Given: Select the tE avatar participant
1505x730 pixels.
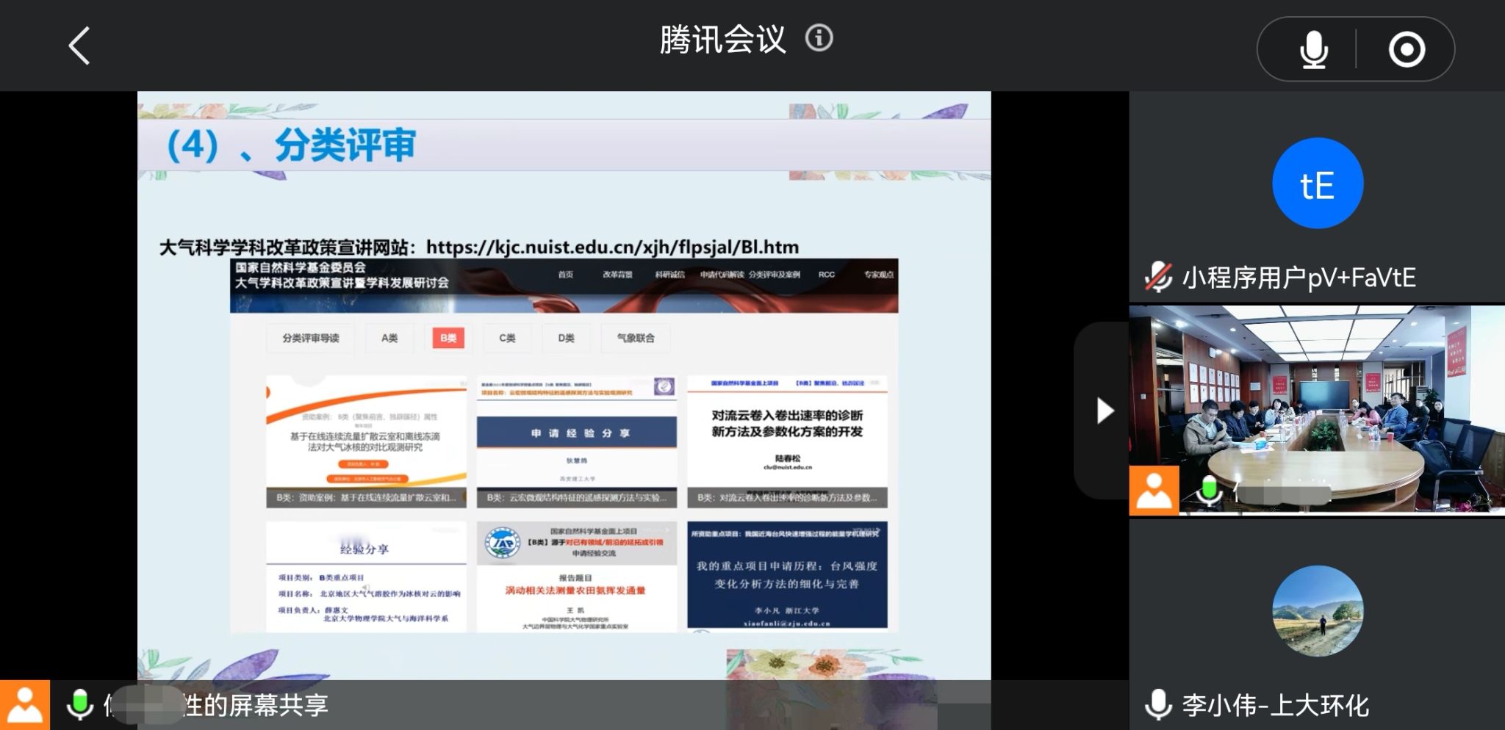Looking at the screenshot, I should coord(1317,184).
